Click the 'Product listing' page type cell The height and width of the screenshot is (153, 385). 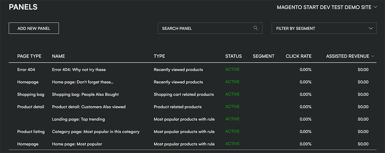pos(31,132)
